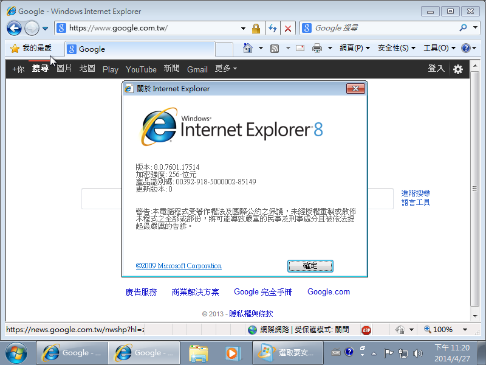Screen dimensions: 486x365
Task: Click the 語言工具 link
Action: coord(416,203)
